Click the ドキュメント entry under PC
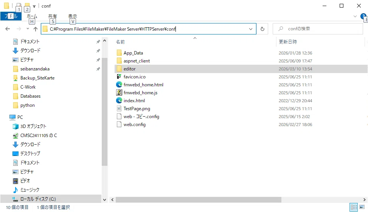The height and width of the screenshot is (212, 368). coord(30,163)
